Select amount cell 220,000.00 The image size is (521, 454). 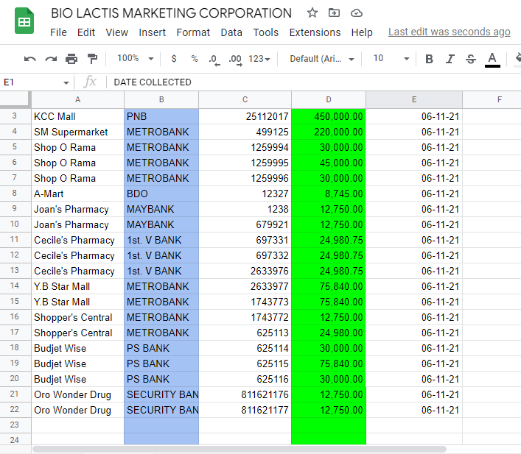(329, 132)
